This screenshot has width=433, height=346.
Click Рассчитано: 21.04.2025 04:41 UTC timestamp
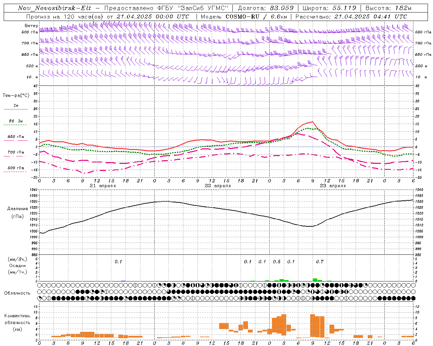(x=351, y=17)
